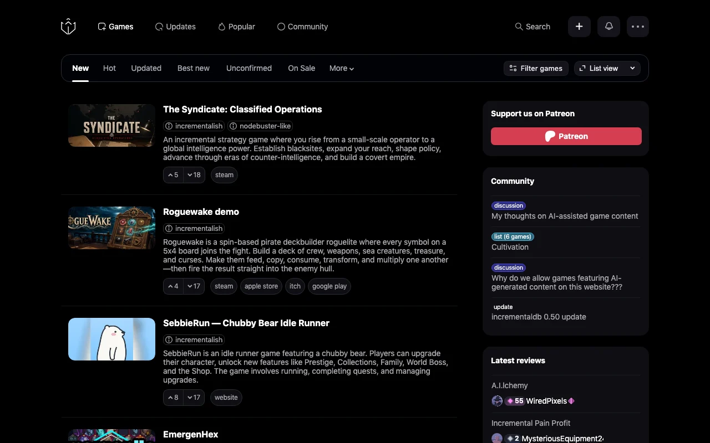Open website link for SebbieRun
The height and width of the screenshot is (443, 710).
[226, 398]
